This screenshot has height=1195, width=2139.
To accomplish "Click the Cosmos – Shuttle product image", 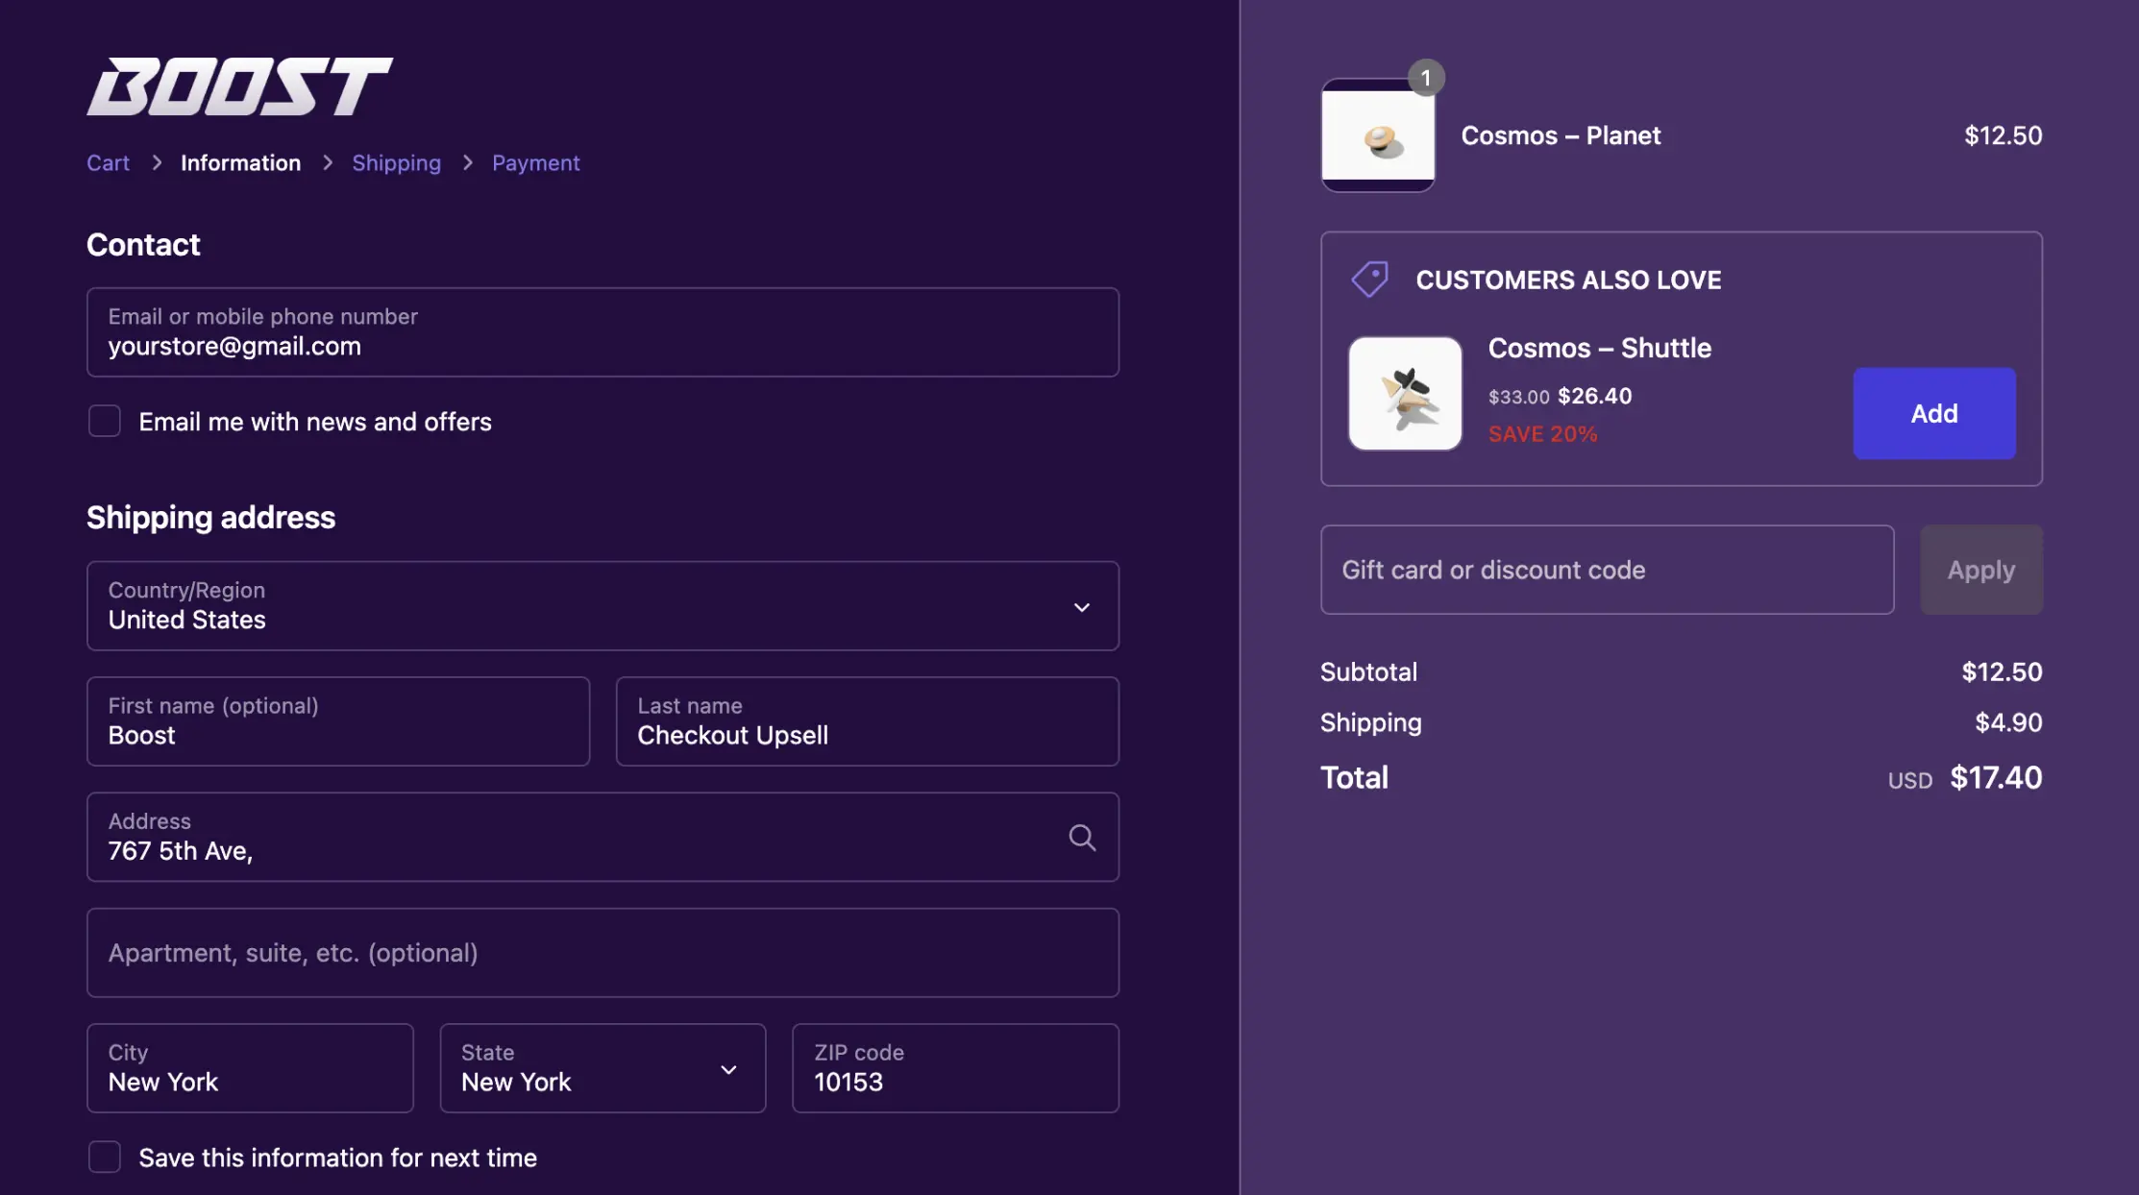I will point(1405,394).
